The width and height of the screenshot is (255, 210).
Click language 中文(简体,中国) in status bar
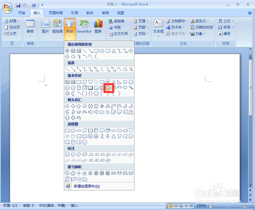pyautogui.click(x=52, y=206)
